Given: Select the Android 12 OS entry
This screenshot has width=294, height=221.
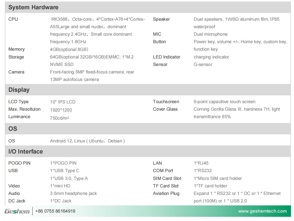Looking at the screenshot, I should (x=87, y=140).
